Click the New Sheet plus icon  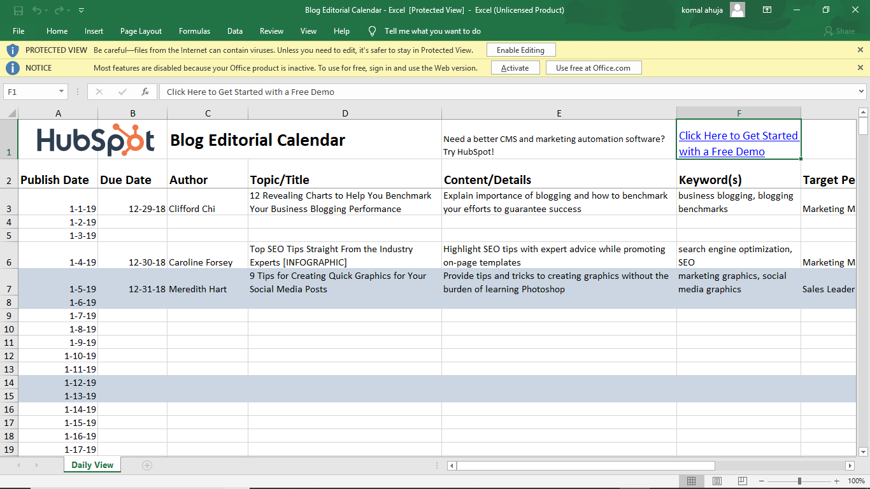pos(147,465)
